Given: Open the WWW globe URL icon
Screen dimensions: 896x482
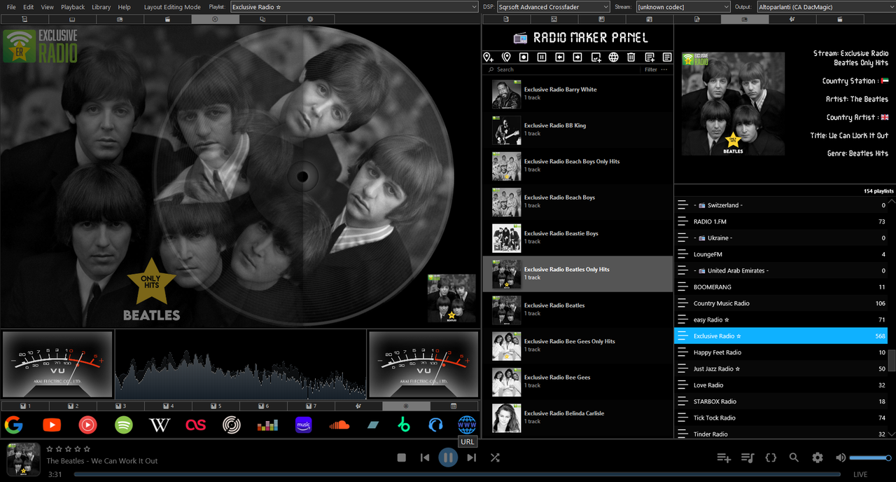Looking at the screenshot, I should pyautogui.click(x=467, y=425).
